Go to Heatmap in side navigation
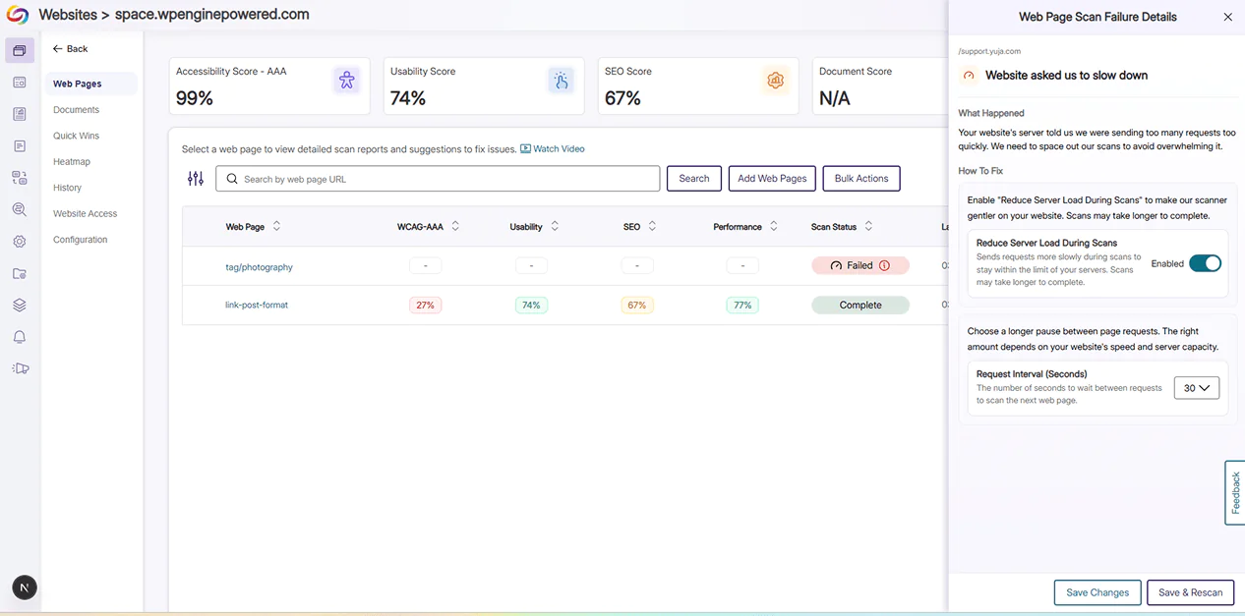This screenshot has width=1245, height=616. point(72,162)
